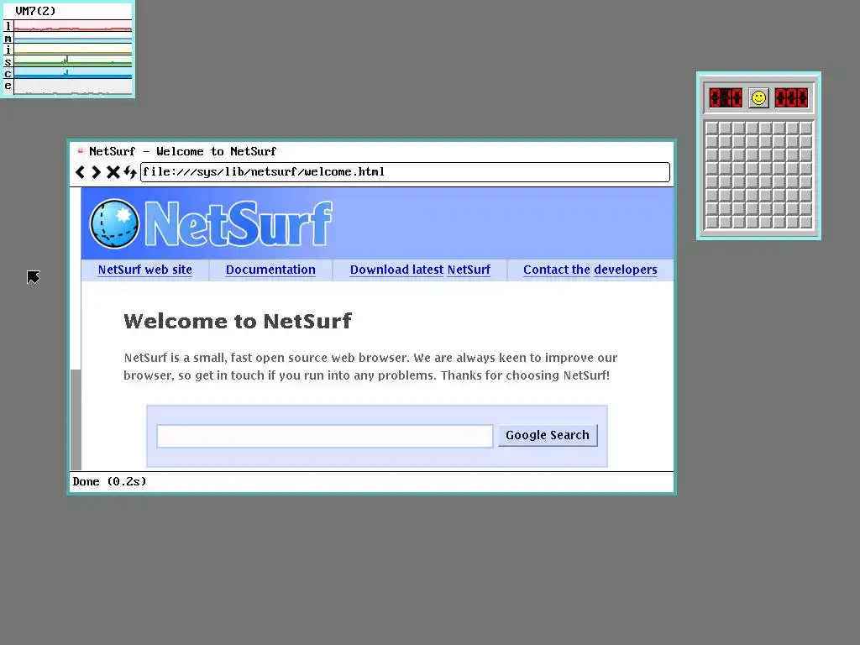Click the URL address field
860x645 pixels.
pos(405,172)
